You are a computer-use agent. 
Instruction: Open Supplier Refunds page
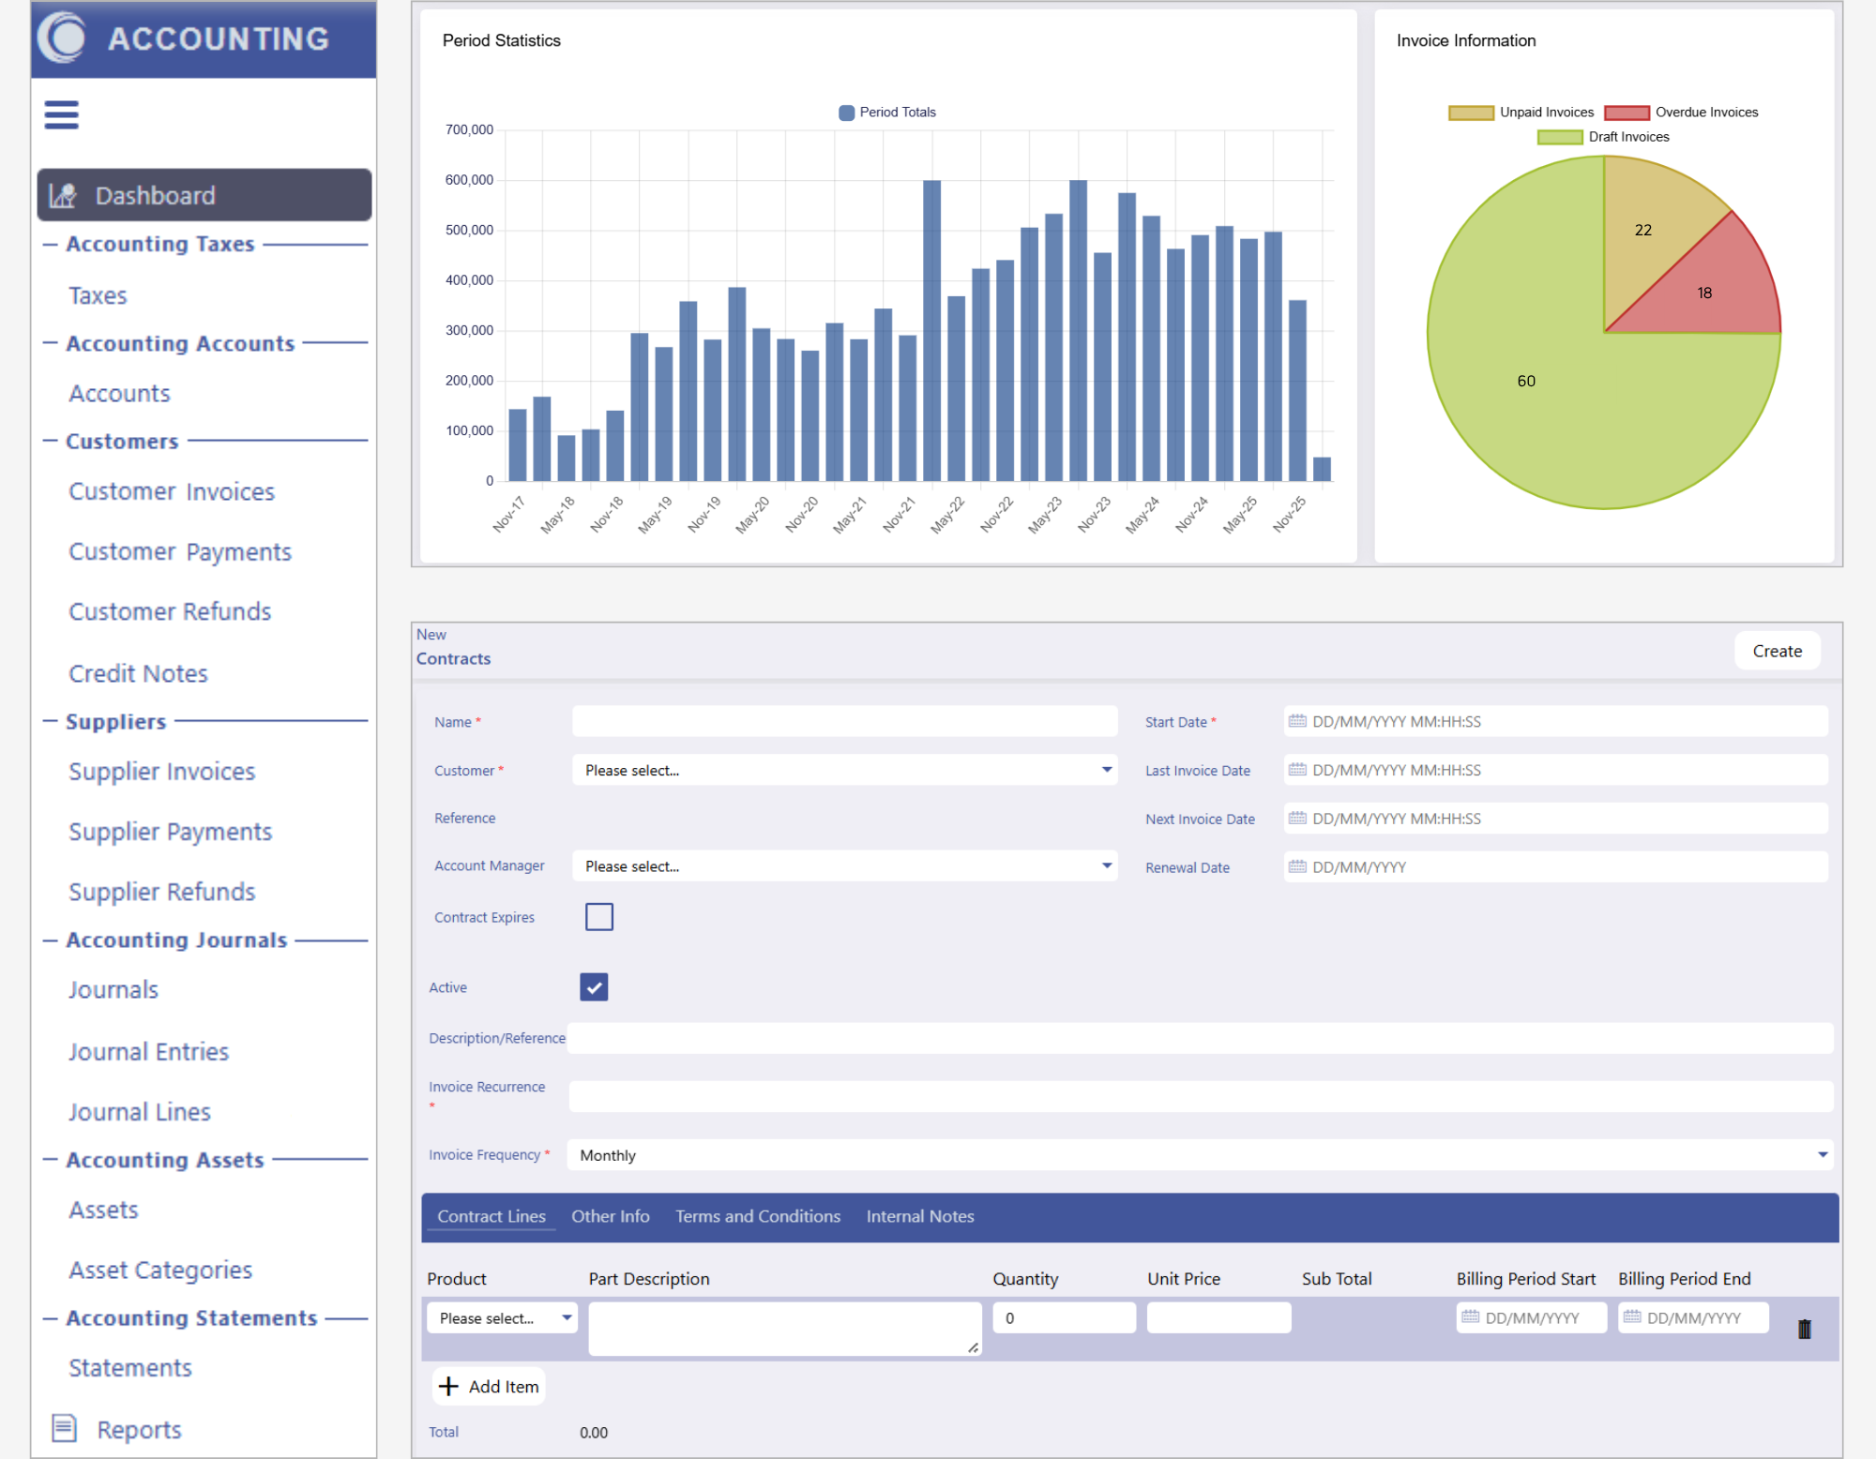(x=161, y=892)
